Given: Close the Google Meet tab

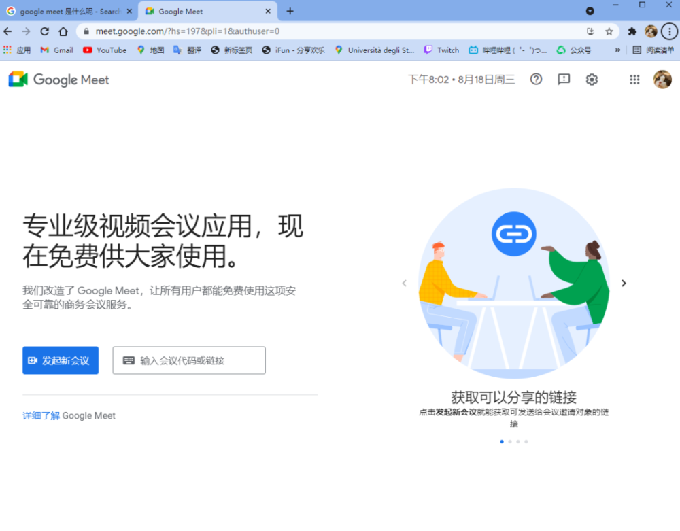Looking at the screenshot, I should (268, 12).
